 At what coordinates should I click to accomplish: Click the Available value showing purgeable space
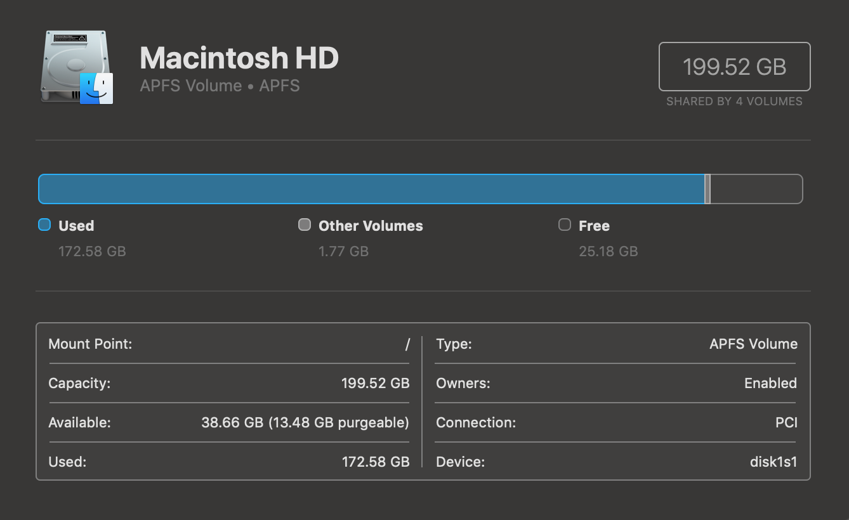(305, 422)
